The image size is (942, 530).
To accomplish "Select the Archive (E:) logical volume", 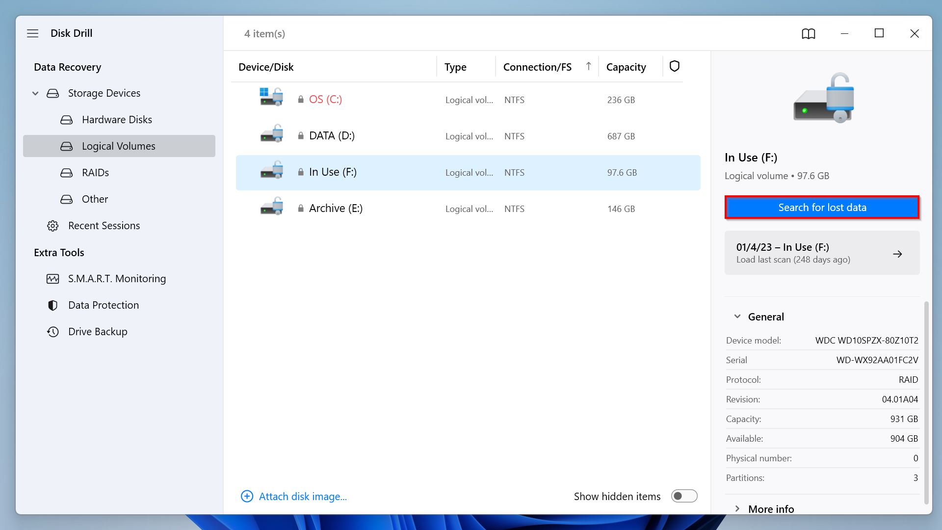I will pos(335,208).
